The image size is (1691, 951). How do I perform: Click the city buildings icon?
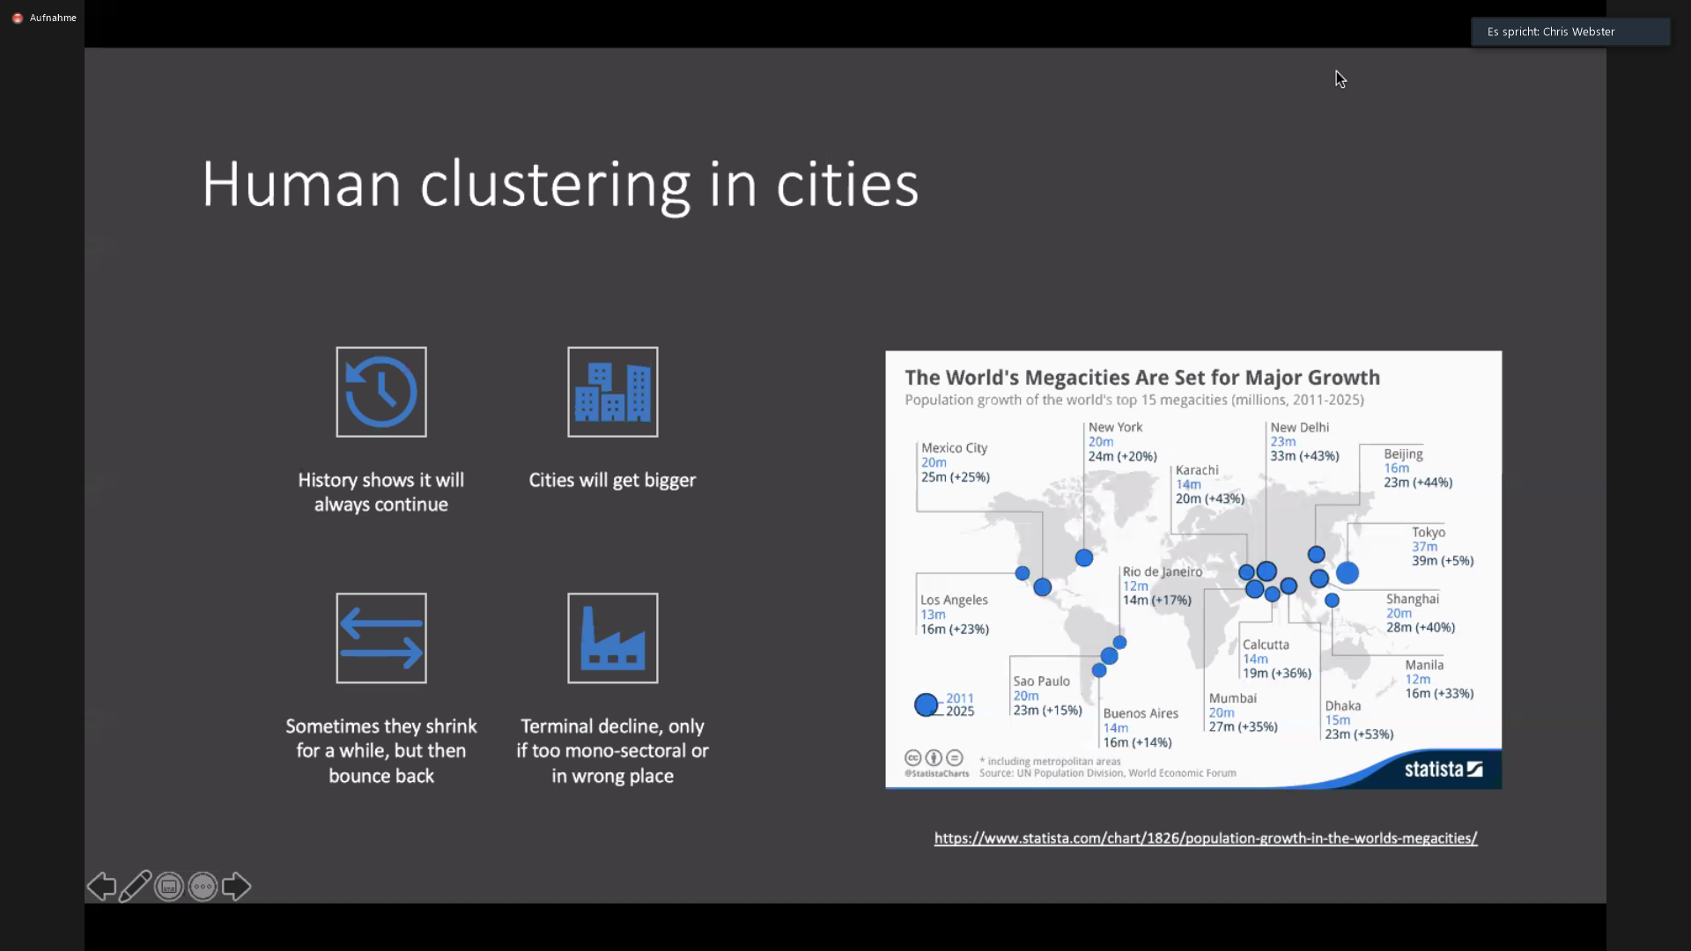(x=612, y=392)
